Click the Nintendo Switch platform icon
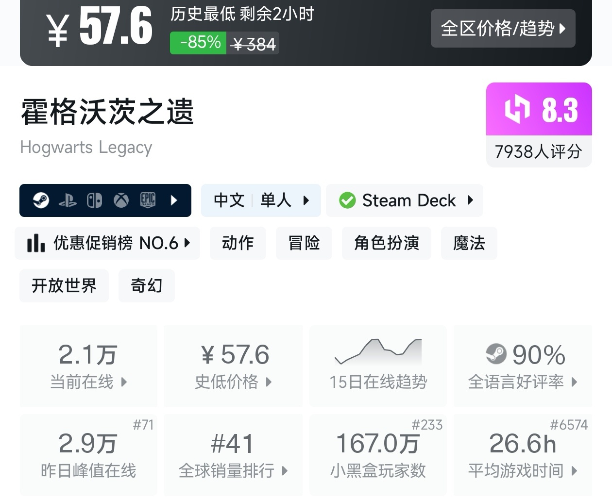612x499 pixels. point(94,200)
